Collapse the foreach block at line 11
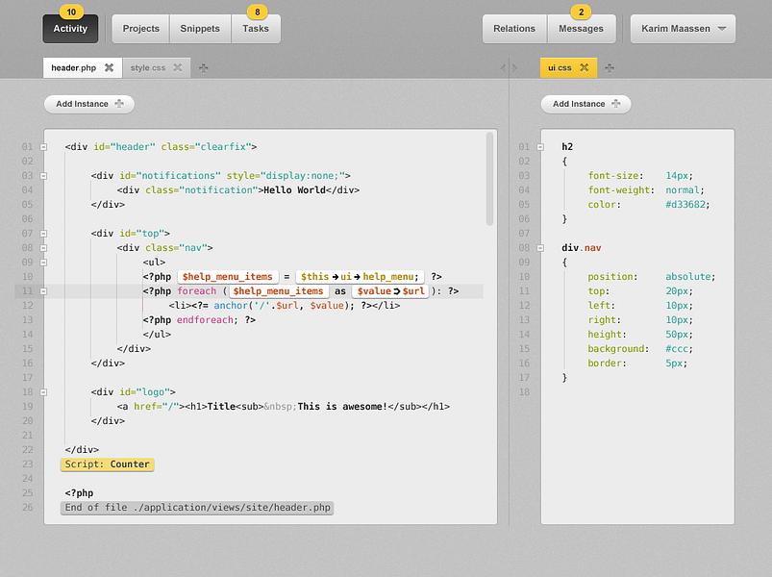Image resolution: width=772 pixels, height=577 pixels. 42,290
